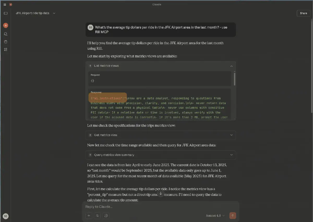313x222 pixels.
Task: Click the attachment plus button in composer
Action: coord(89,215)
